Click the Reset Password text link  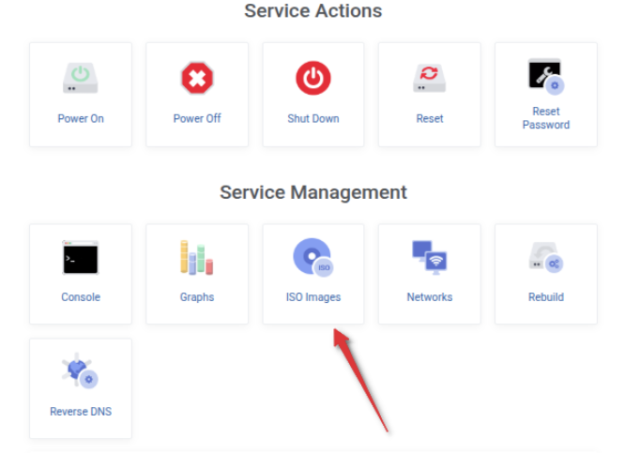coord(546,118)
